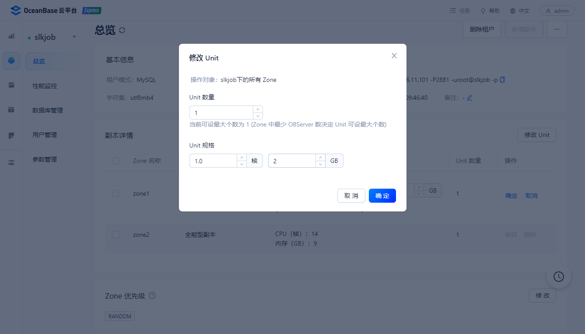Decrease the CPU 核 value
The height and width of the screenshot is (334, 585).
pyautogui.click(x=242, y=164)
